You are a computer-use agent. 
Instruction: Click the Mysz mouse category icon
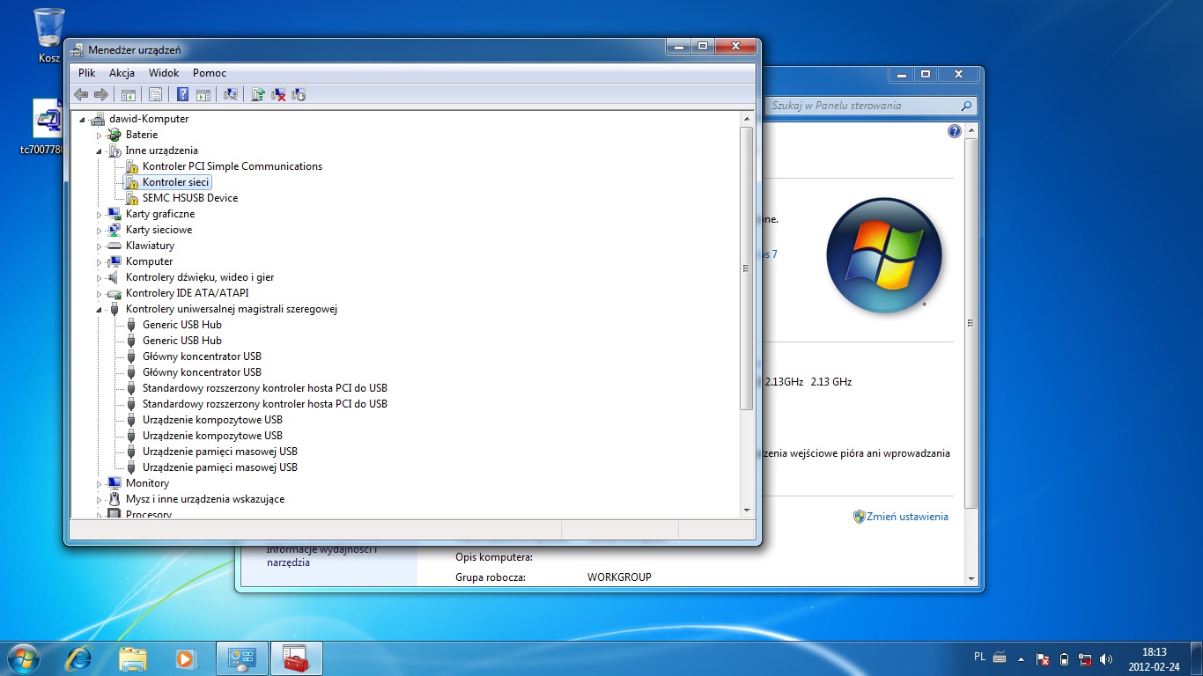coord(114,499)
